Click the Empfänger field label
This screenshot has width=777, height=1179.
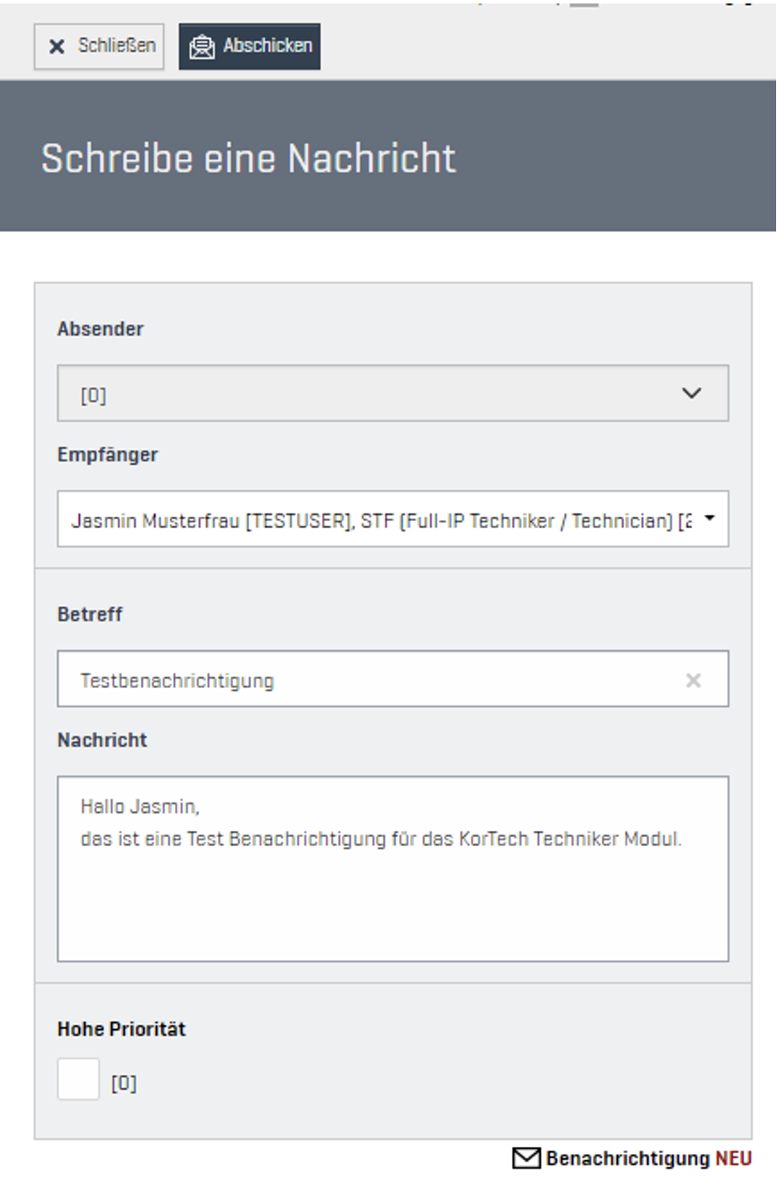(107, 454)
